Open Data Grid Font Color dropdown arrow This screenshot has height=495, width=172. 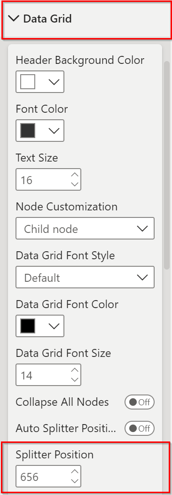coord(54,326)
